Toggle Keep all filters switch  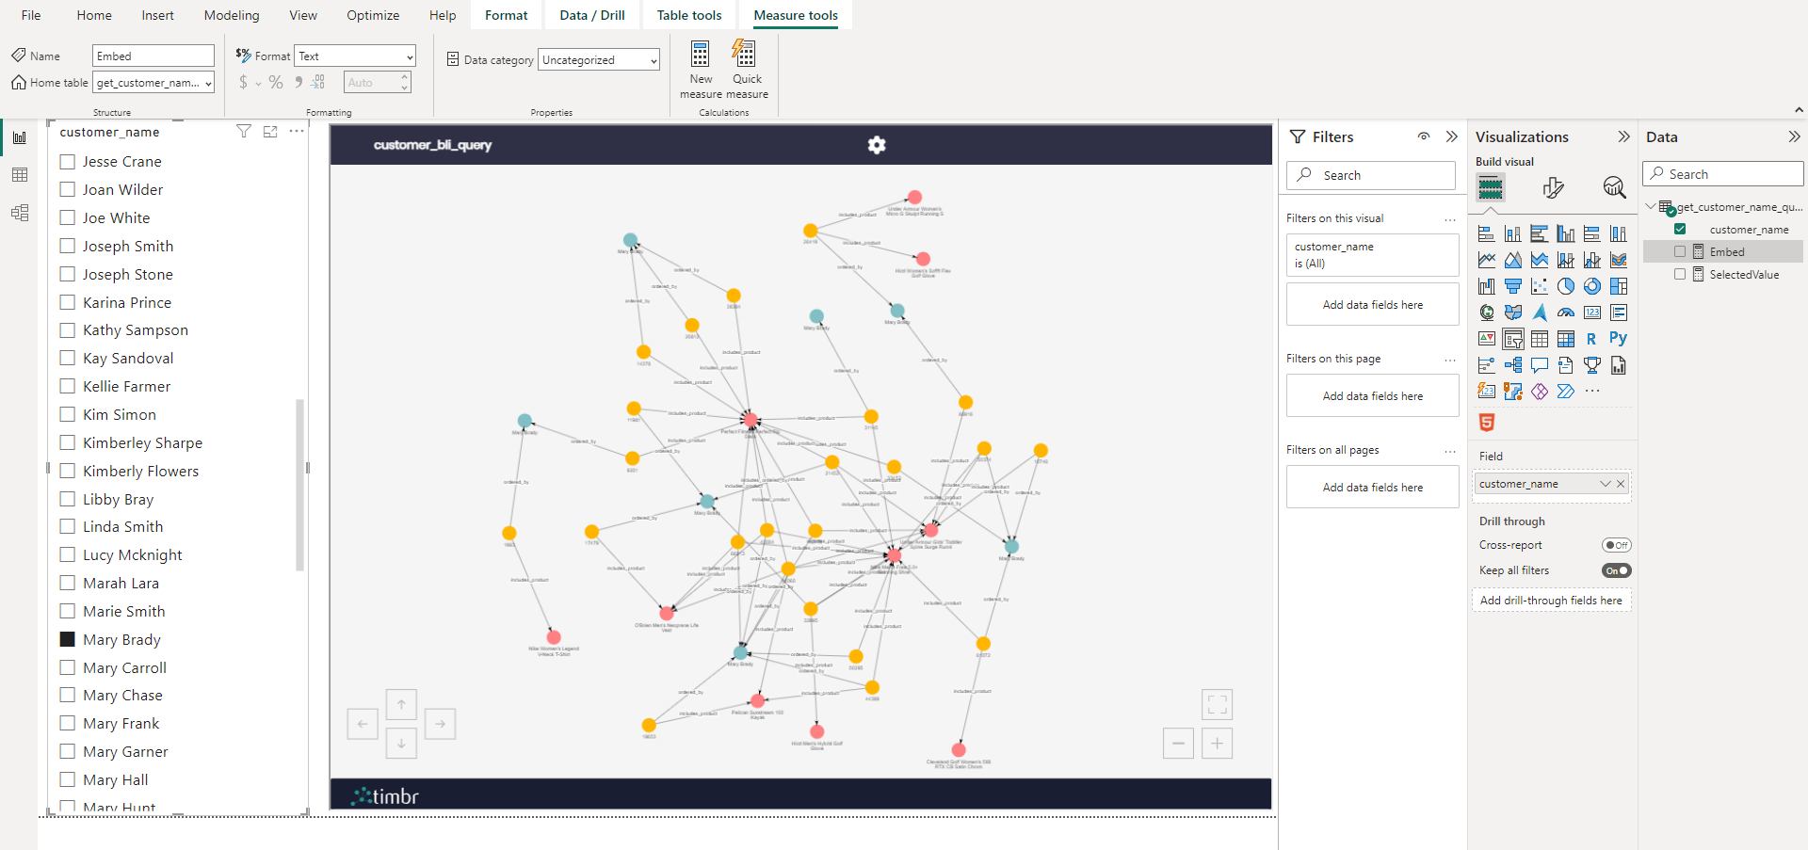click(1617, 570)
